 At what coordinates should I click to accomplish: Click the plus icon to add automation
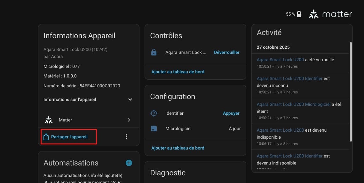pos(129,163)
